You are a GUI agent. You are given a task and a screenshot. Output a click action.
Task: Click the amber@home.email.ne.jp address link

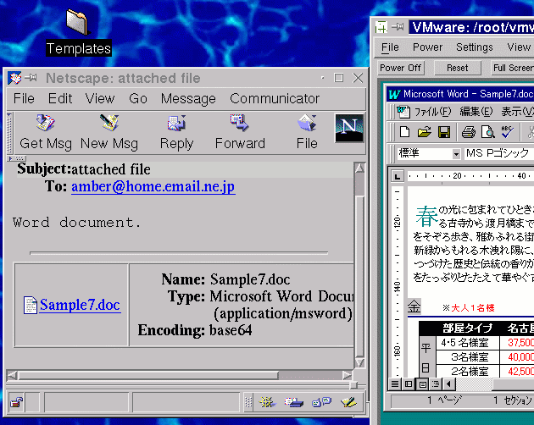[153, 186]
